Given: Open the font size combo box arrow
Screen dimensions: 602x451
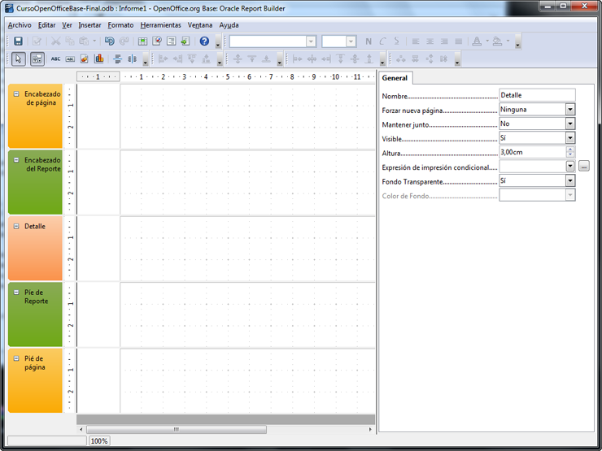Looking at the screenshot, I should pyautogui.click(x=351, y=41).
